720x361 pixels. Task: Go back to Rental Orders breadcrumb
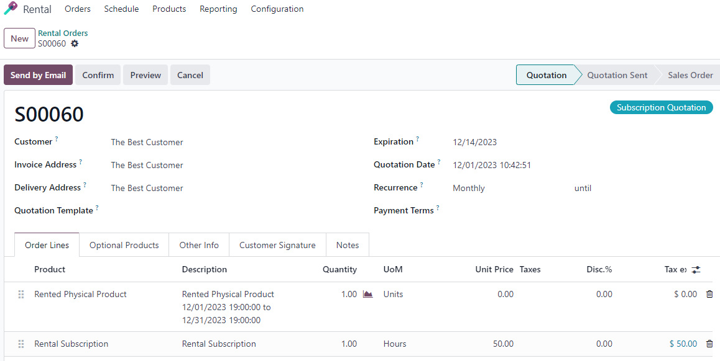(63, 33)
